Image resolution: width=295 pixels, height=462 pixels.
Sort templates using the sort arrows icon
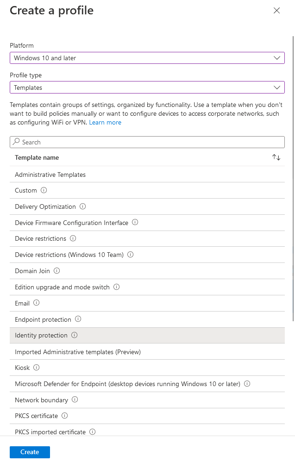click(x=276, y=158)
